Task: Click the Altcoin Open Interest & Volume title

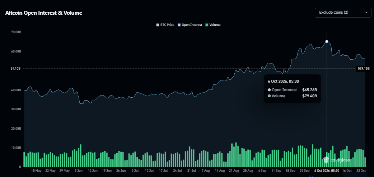Action: click(44, 13)
